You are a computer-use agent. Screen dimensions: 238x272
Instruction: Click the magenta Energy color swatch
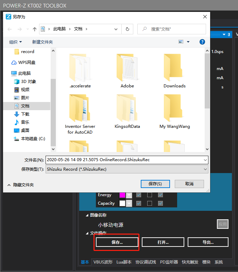122,195
